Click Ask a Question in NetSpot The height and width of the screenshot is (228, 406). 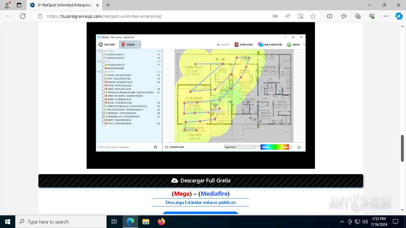coord(270,45)
